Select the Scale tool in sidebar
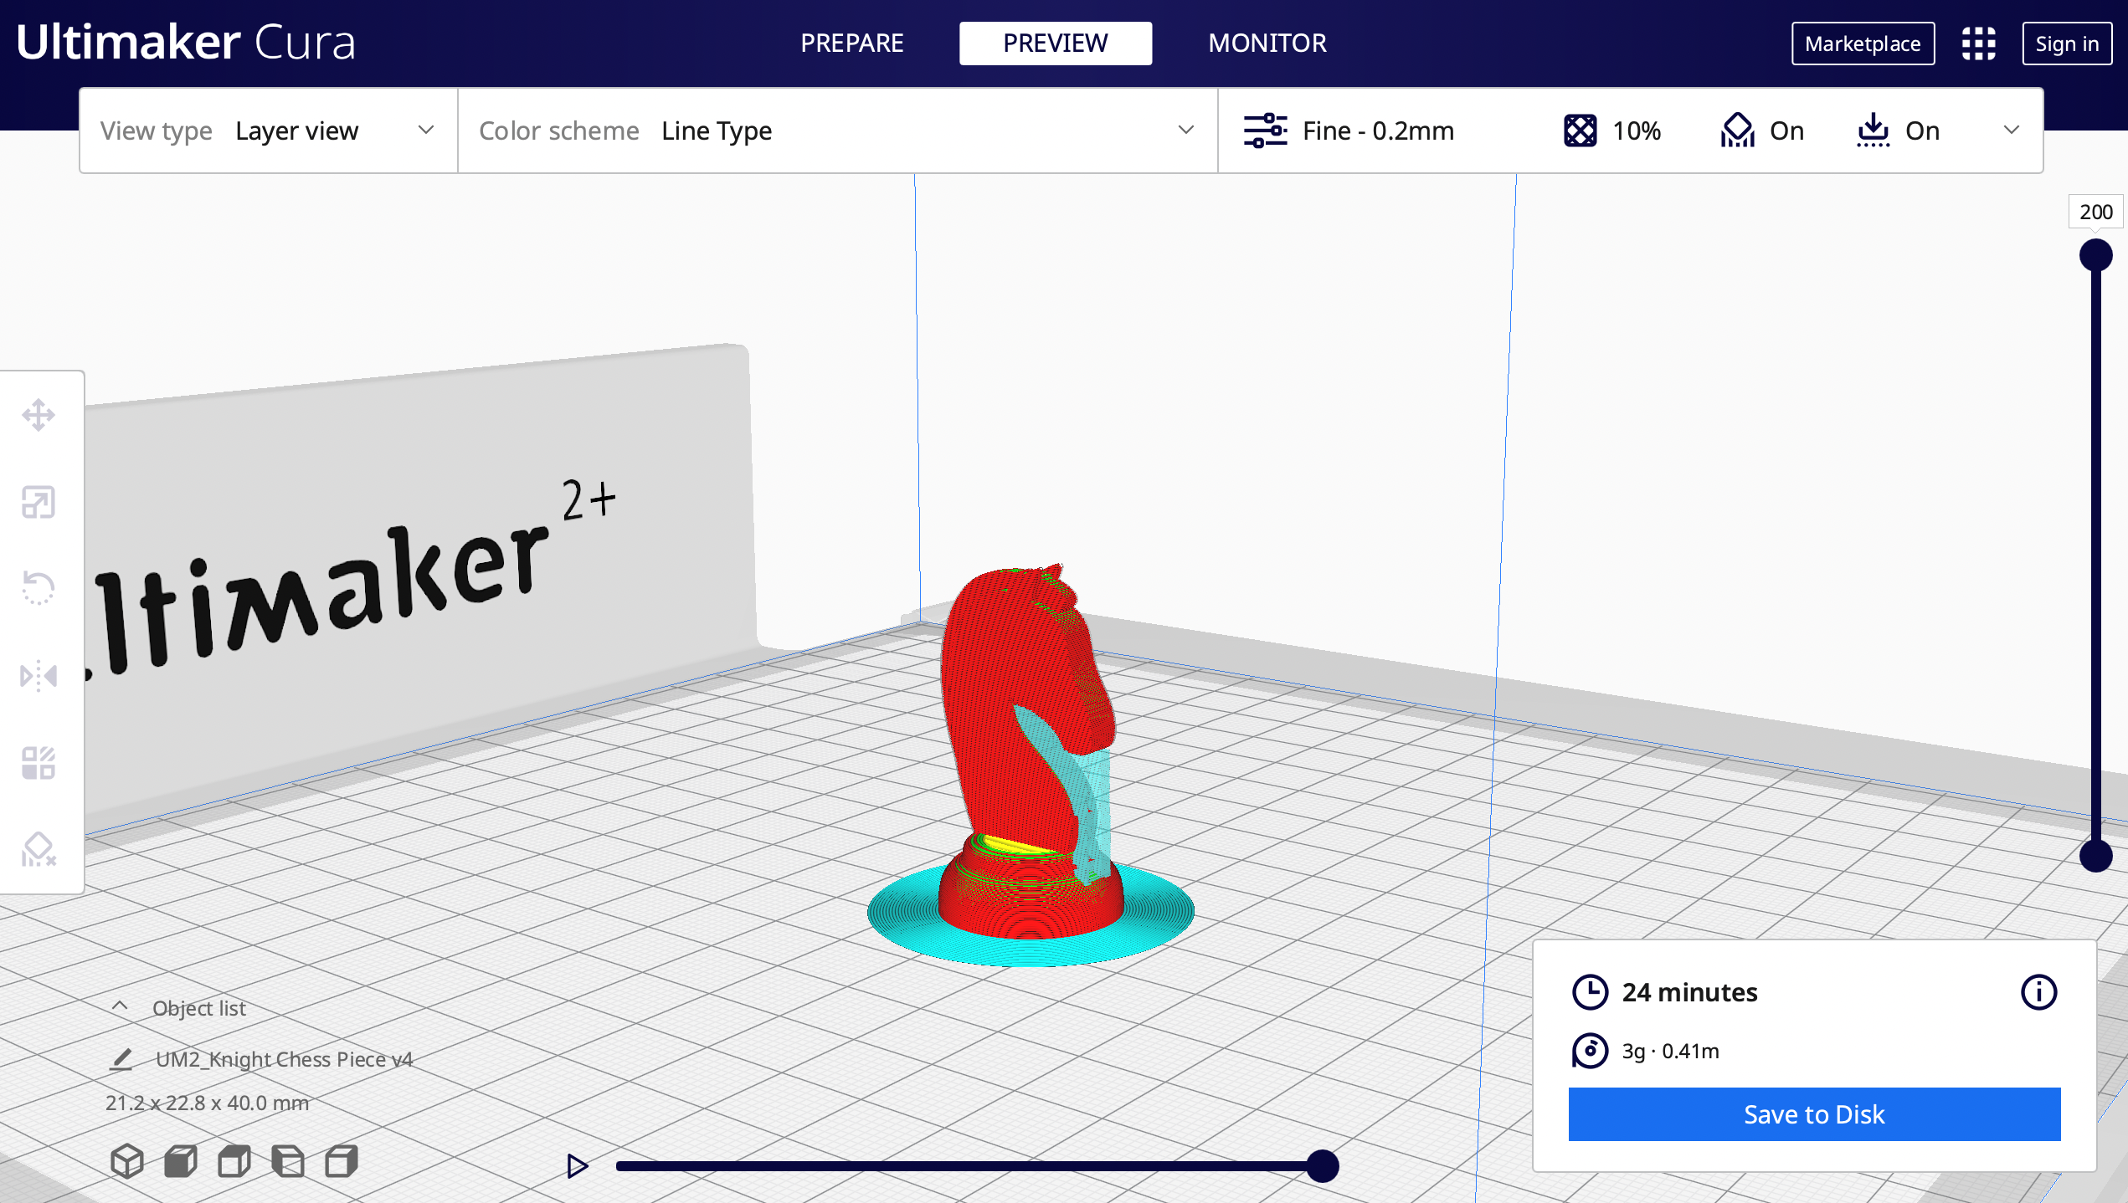Image resolution: width=2128 pixels, height=1203 pixels. [x=39, y=502]
